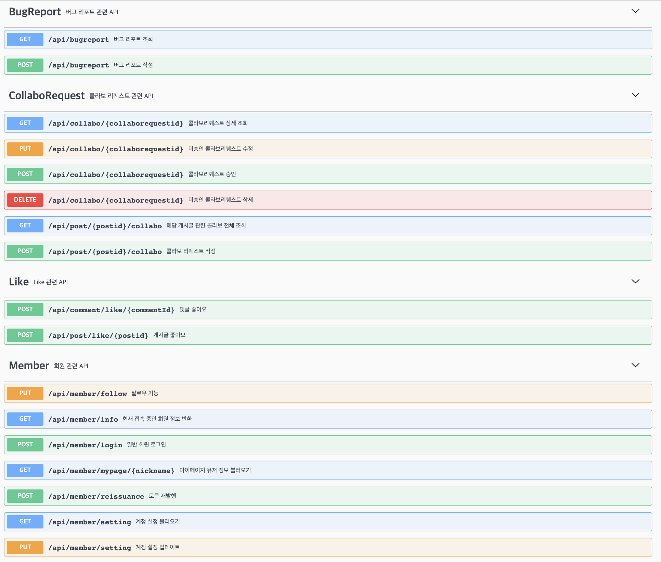Click POST badge for /api/member/reissuance
Screen dimensions: 661x562
25,496
